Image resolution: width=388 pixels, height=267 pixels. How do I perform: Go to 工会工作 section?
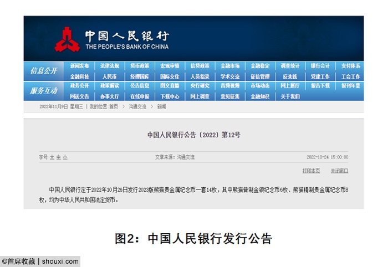pyautogui.click(x=351, y=76)
